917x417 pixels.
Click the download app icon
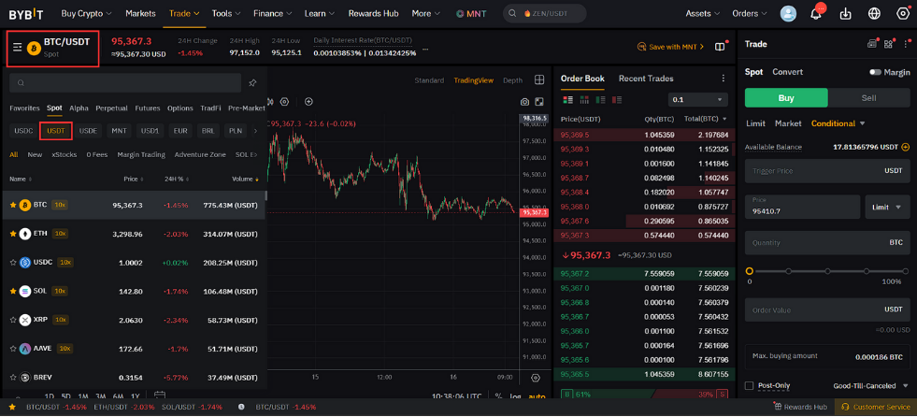pyautogui.click(x=845, y=13)
